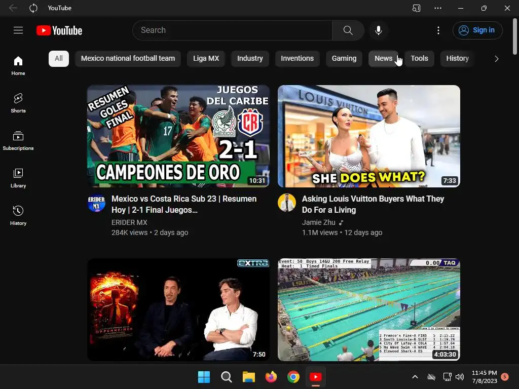This screenshot has height=389, width=519.
Task: Select the All filter chip
Action: pos(59,59)
